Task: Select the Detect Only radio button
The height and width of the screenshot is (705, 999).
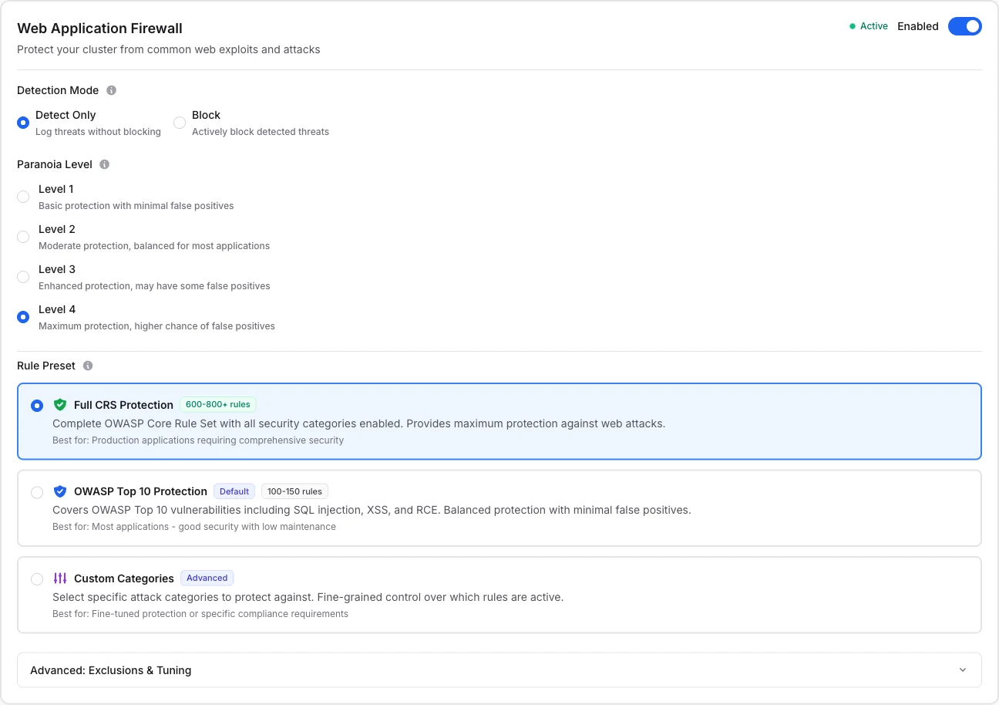Action: click(x=23, y=123)
